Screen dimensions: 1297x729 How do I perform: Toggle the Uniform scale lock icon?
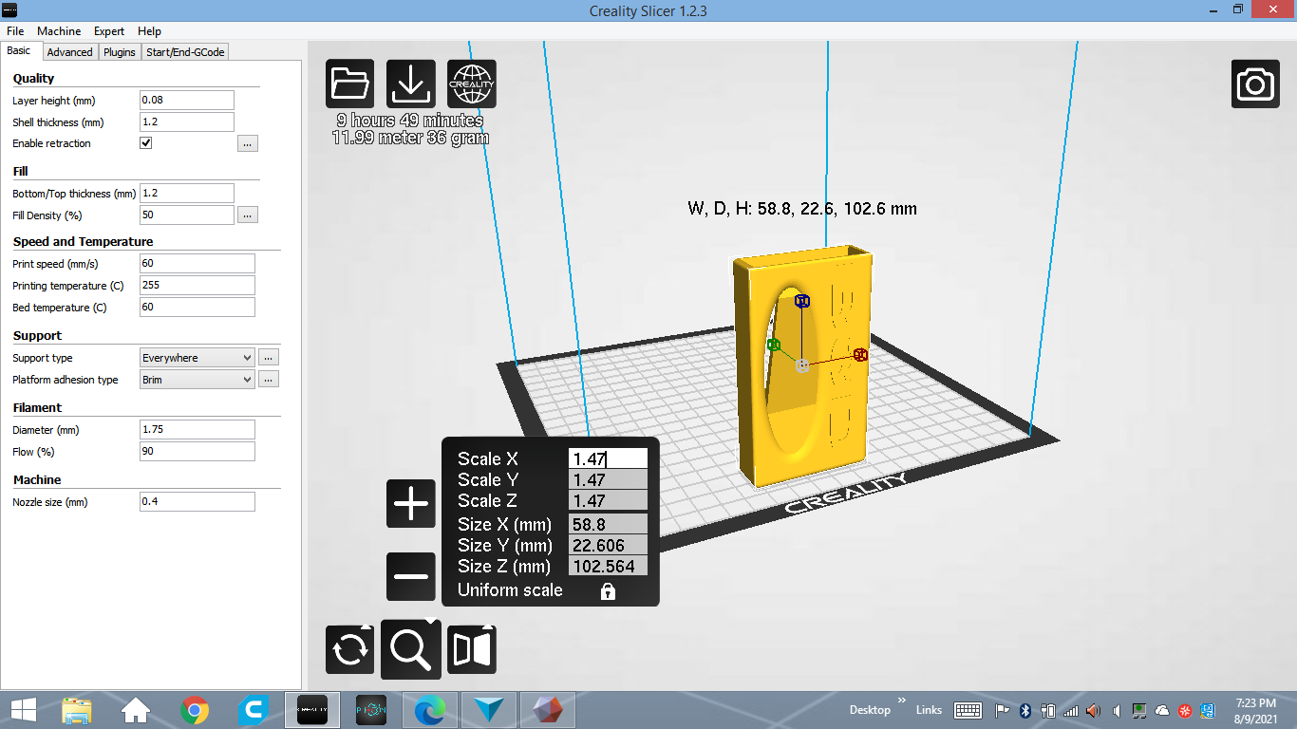pos(608,591)
